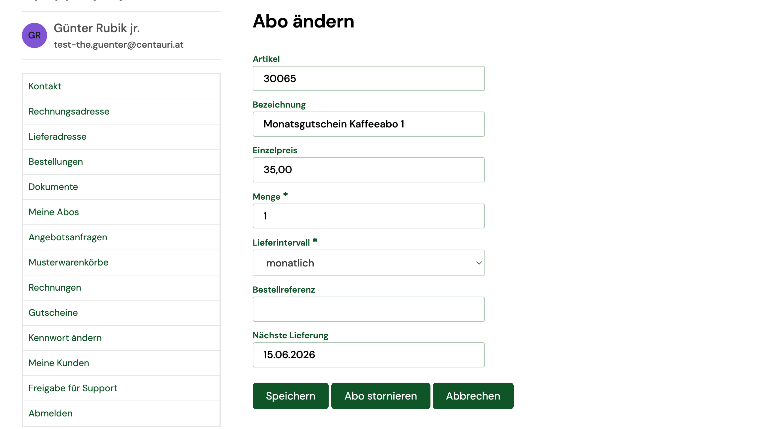This screenshot has width=780, height=429.
Task: Click into the empty Bestellreferenz field
Action: click(x=368, y=309)
